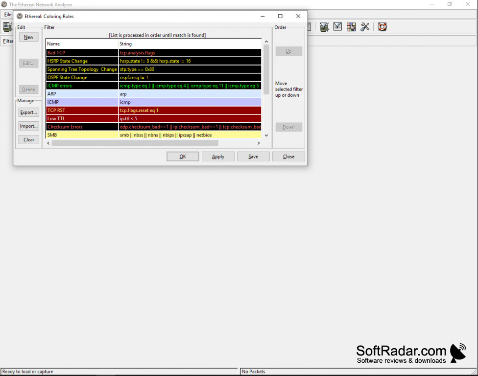
Task: Select the light purple ICMP rule row
Action: coord(154,102)
